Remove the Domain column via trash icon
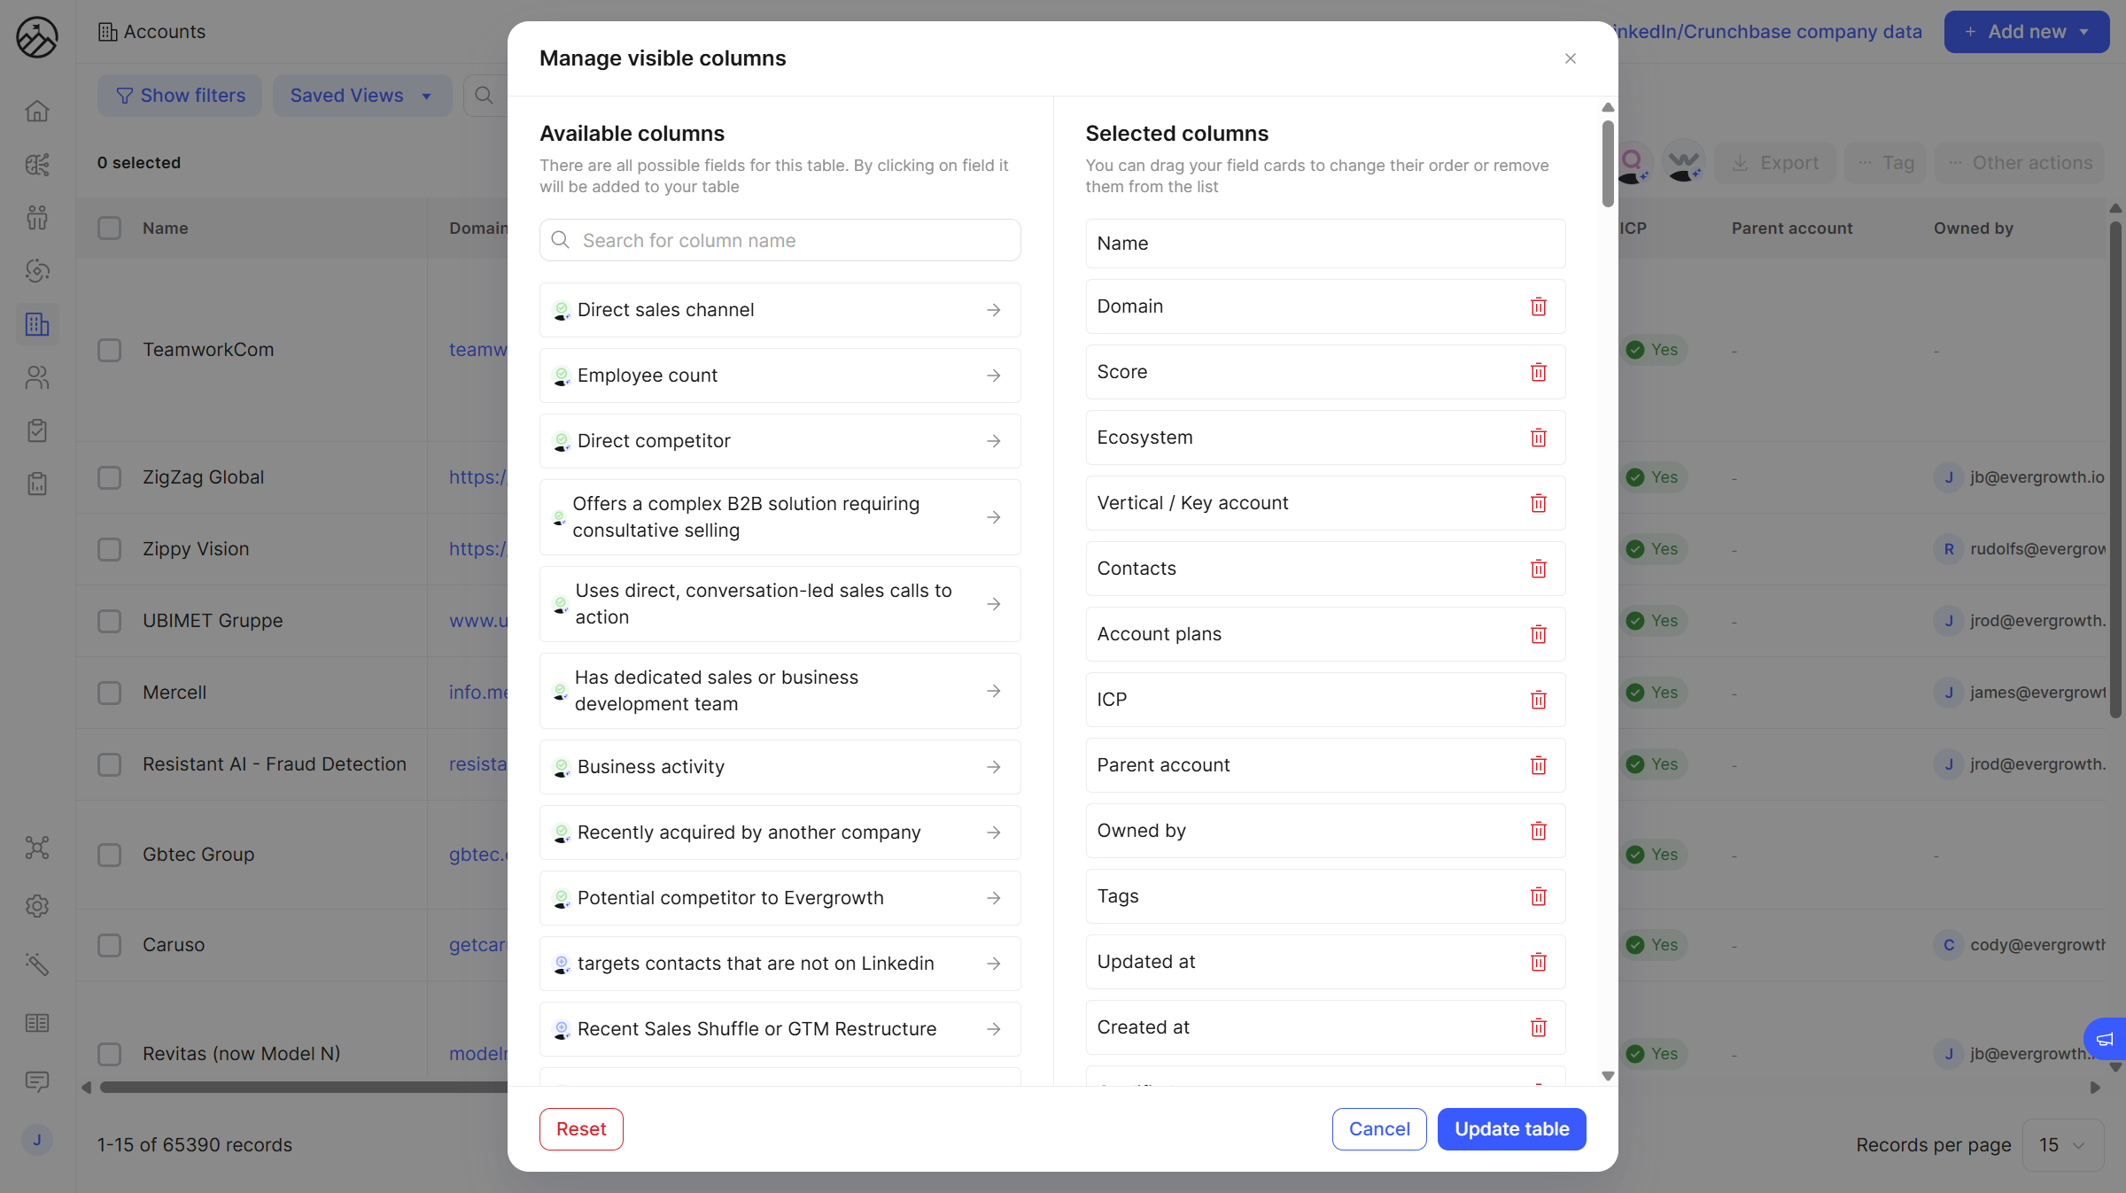Image resolution: width=2126 pixels, height=1193 pixels. pyautogui.click(x=1538, y=306)
